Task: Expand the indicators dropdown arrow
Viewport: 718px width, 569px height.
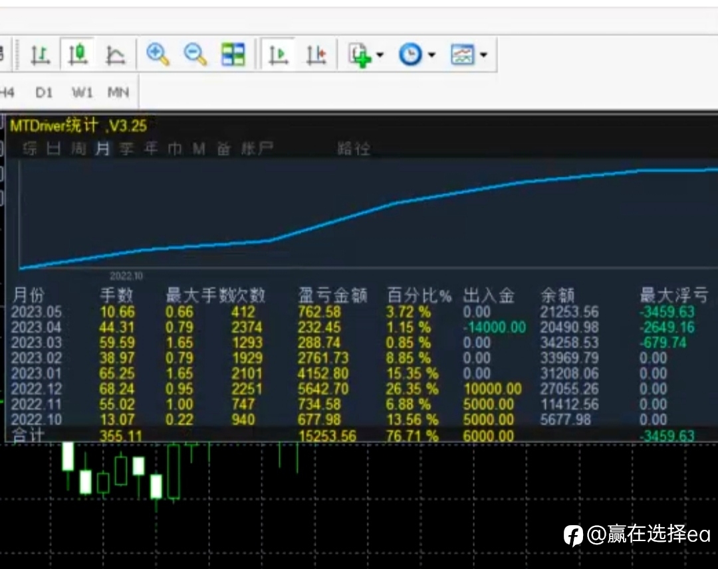Action: tap(380, 55)
